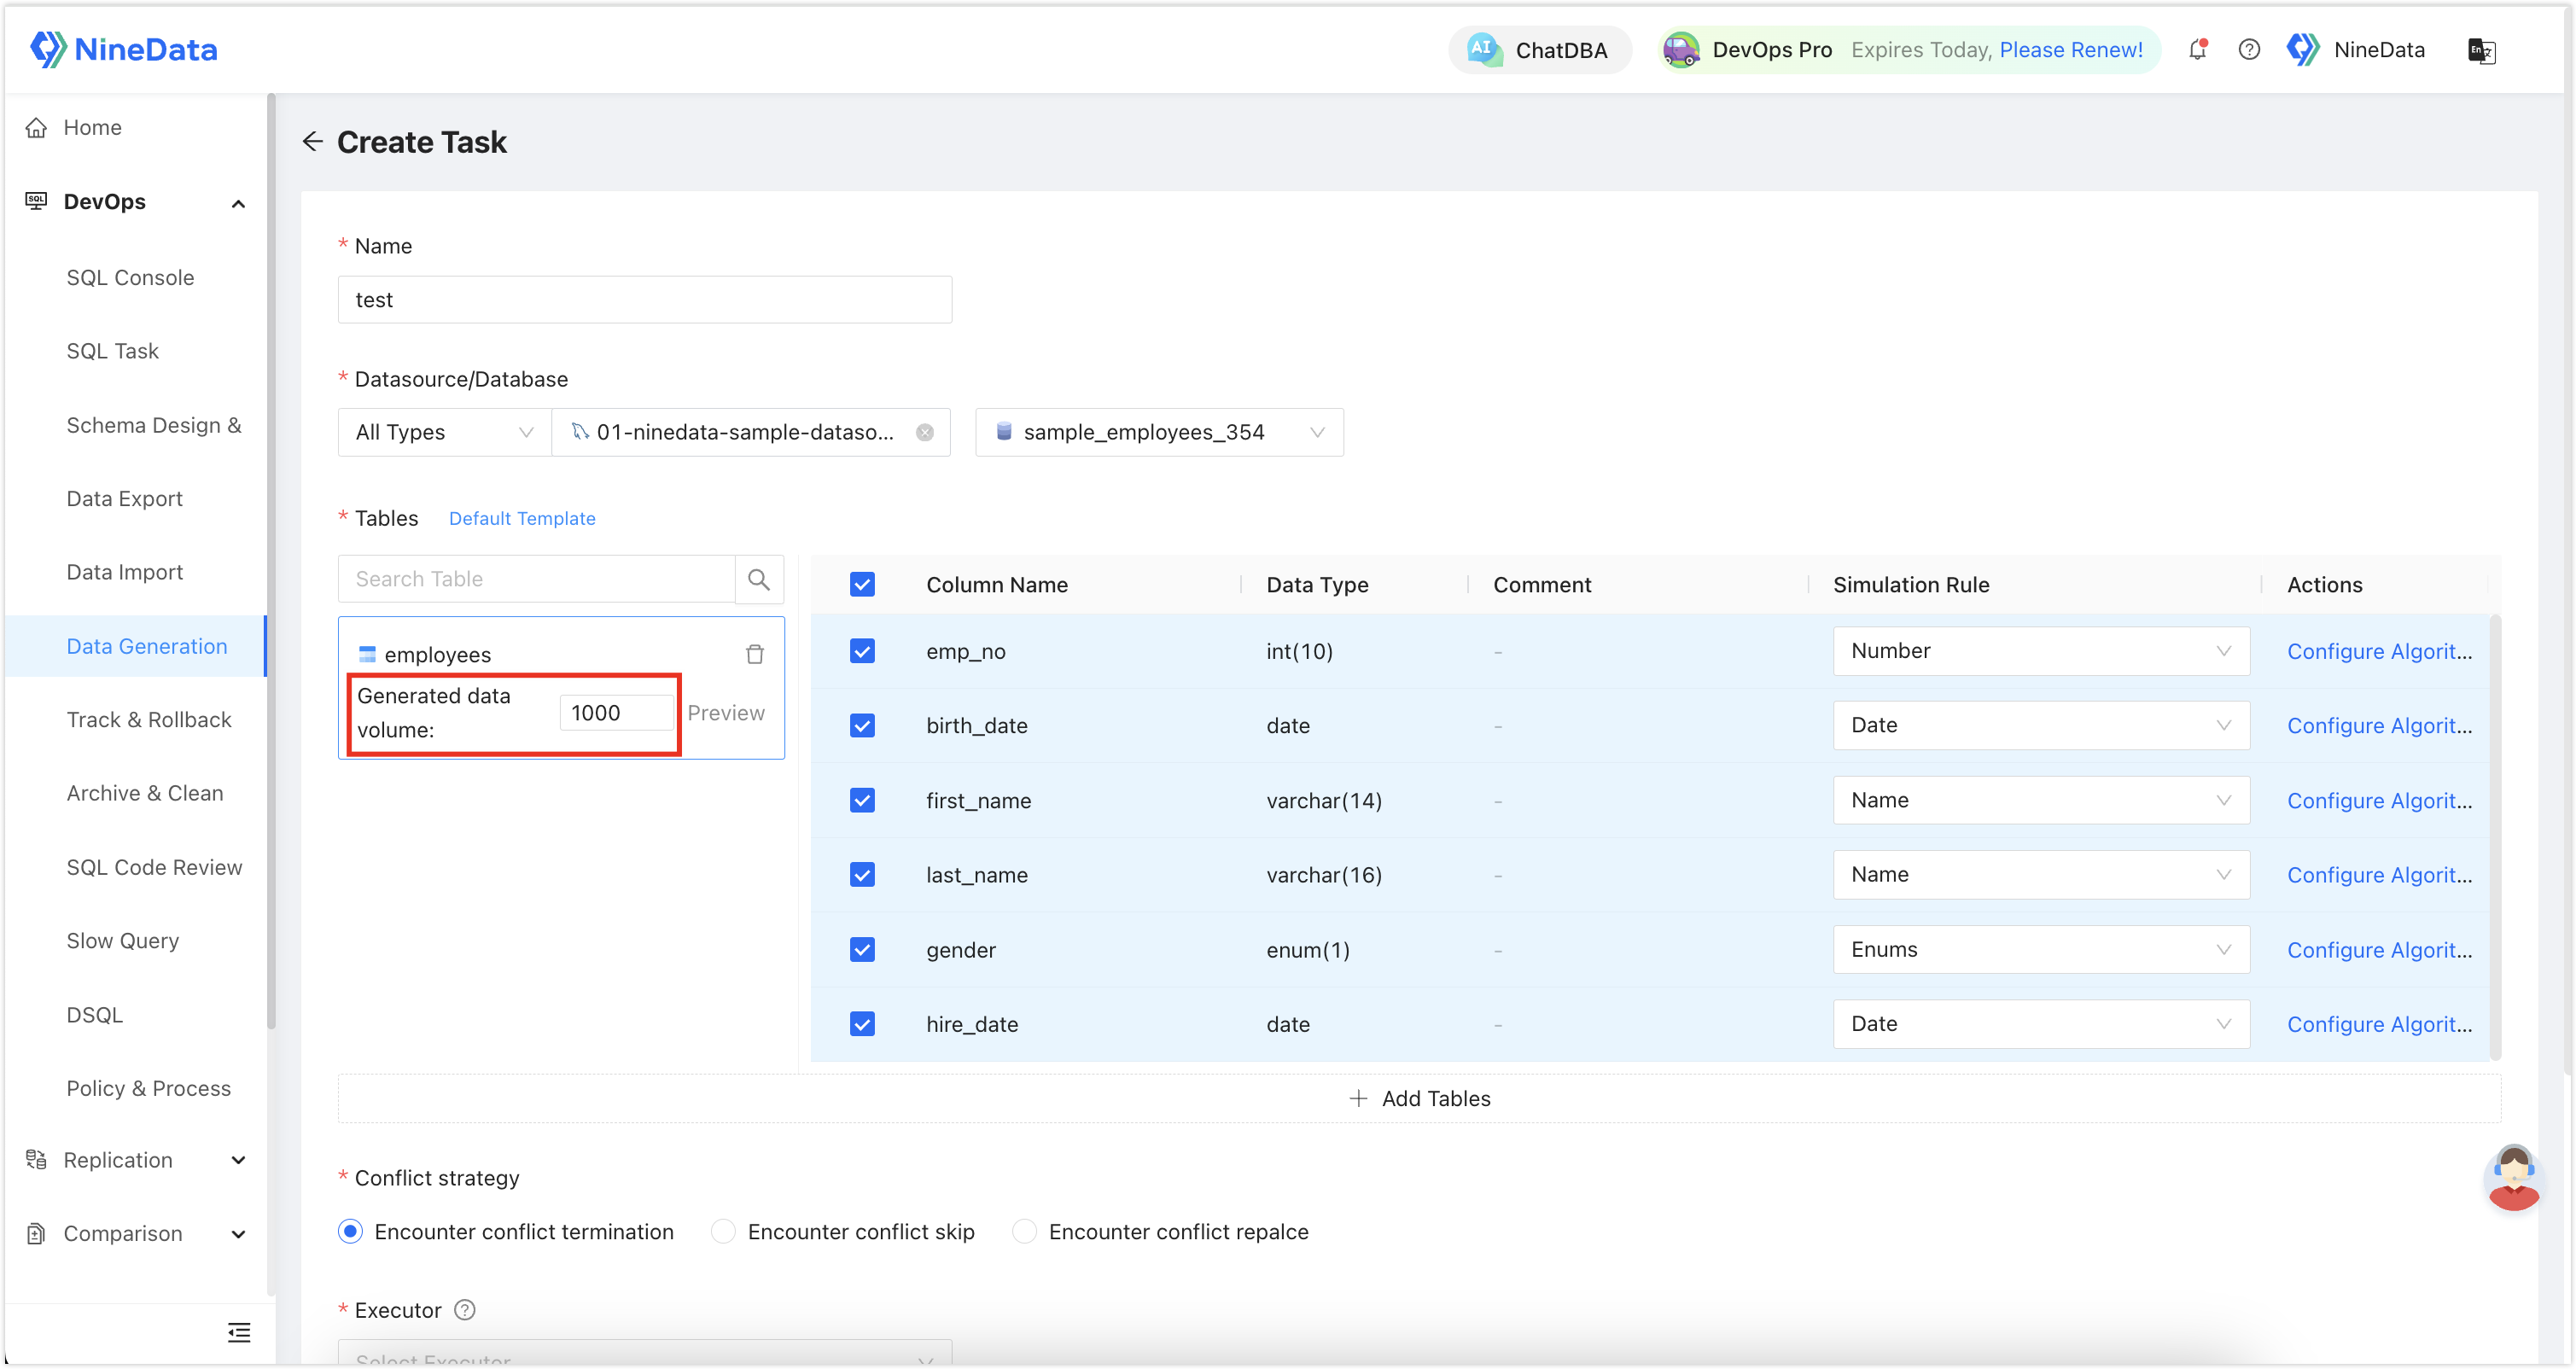Select Encounter conflict termination radio
This screenshot has height=1369, width=2576.
(350, 1231)
